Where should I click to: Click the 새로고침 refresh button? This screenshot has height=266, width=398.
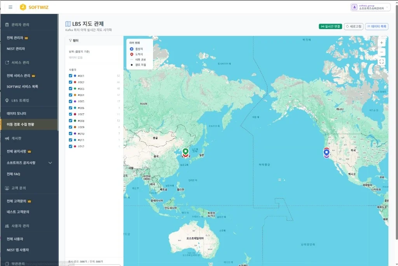pyautogui.click(x=354, y=27)
